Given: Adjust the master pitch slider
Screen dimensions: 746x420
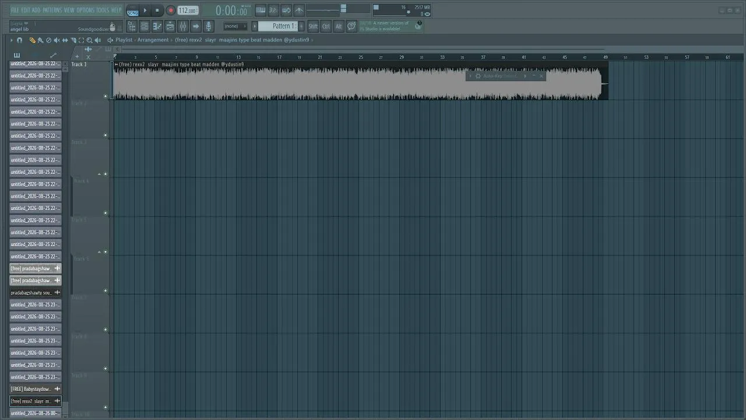Looking at the screenshot, I should pos(356,9).
